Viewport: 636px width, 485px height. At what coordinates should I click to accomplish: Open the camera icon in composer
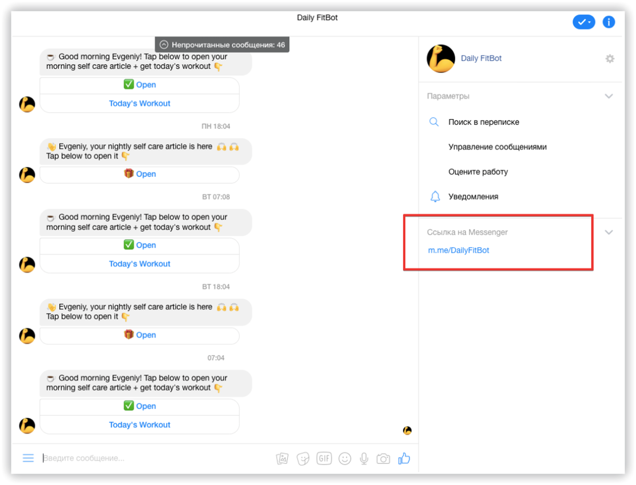(x=383, y=459)
